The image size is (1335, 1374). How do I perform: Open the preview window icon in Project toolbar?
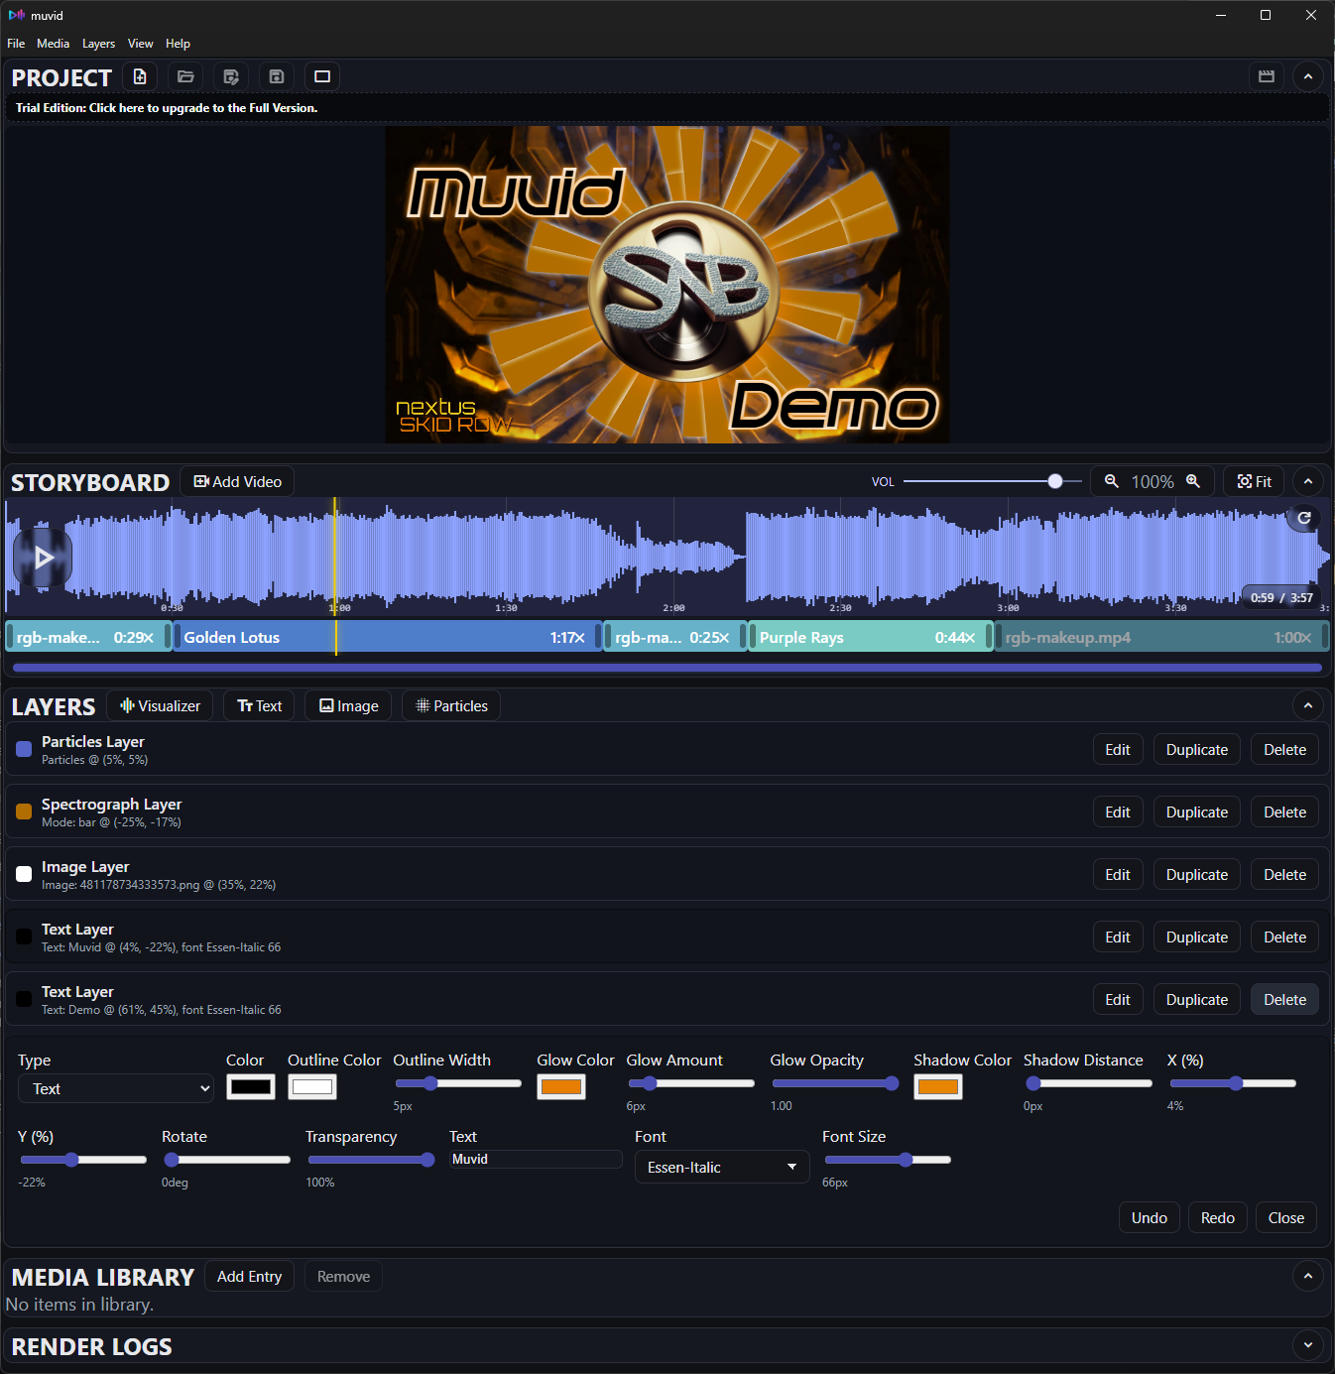tap(321, 76)
